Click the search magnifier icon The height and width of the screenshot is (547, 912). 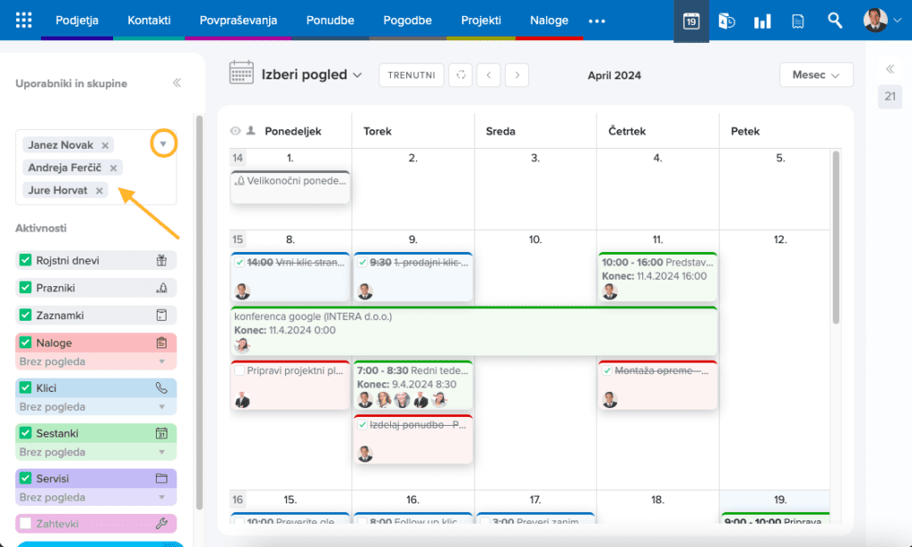point(835,20)
